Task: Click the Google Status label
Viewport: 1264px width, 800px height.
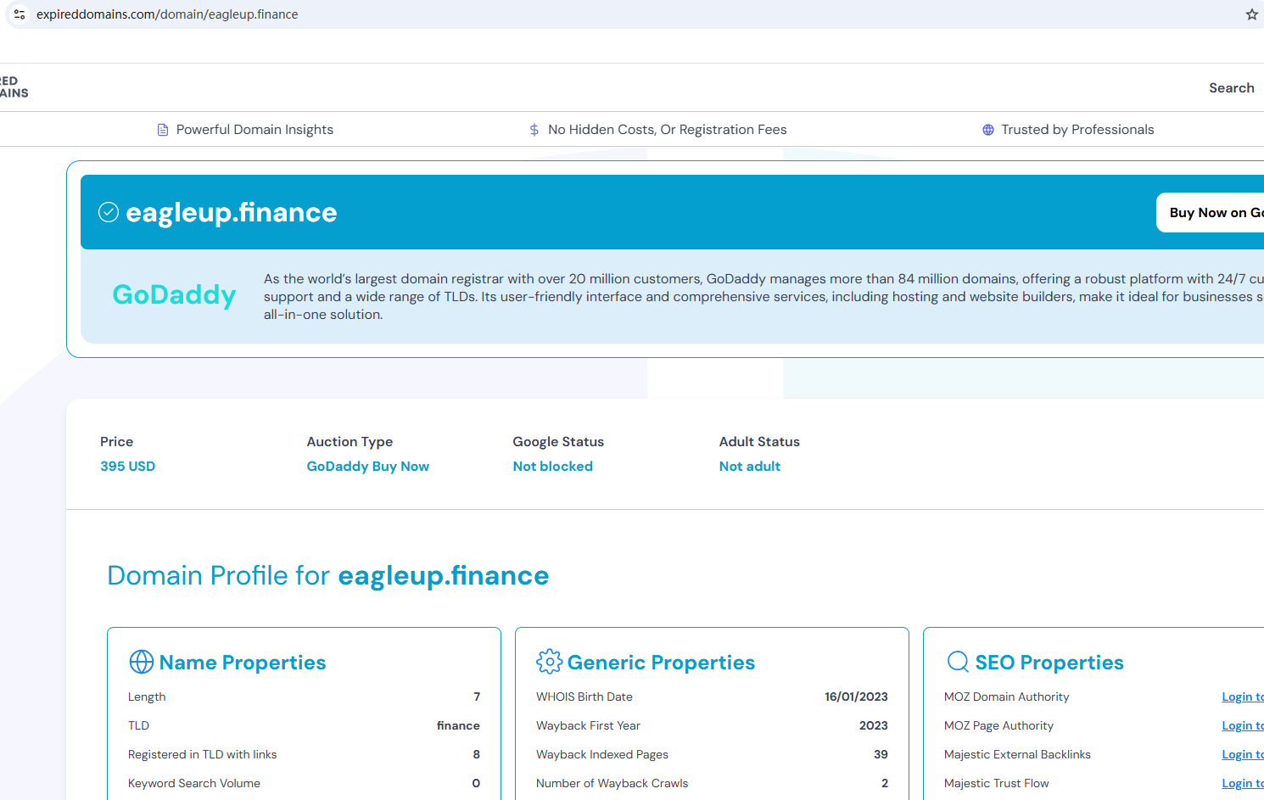Action: (x=558, y=442)
